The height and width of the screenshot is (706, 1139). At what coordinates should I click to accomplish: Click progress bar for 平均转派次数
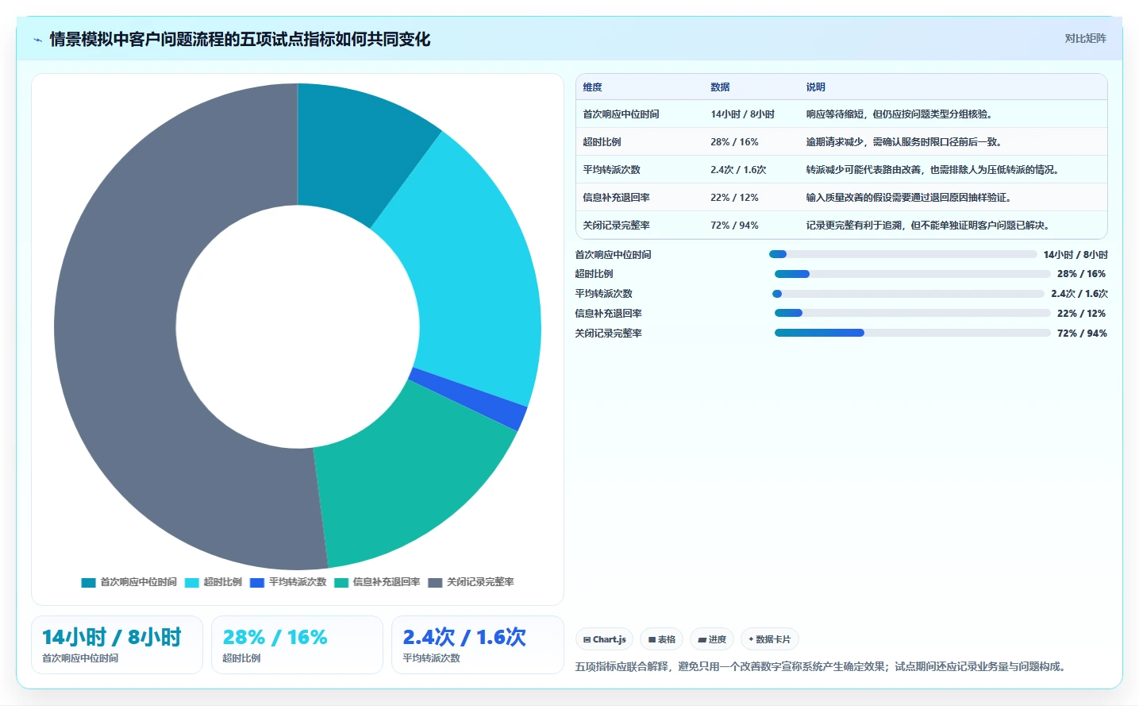click(x=909, y=294)
